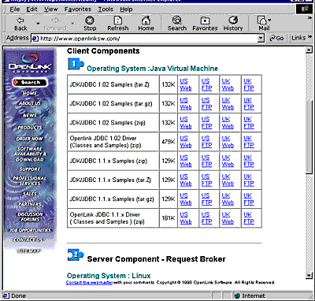The image size is (315, 301).
Task: Click the sidebar Search button
Action: [x=30, y=82]
